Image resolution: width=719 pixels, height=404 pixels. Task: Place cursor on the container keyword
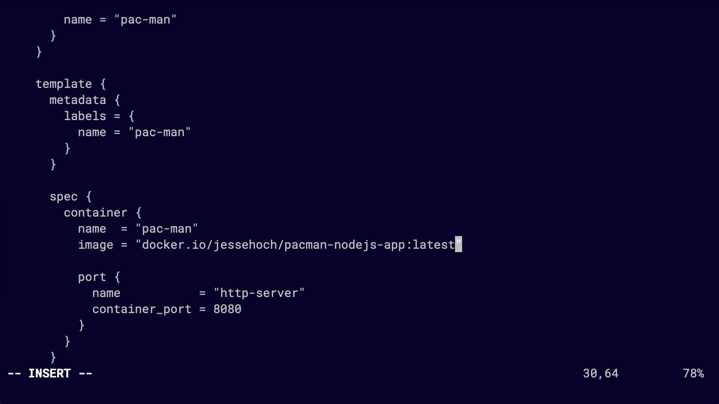click(x=95, y=213)
